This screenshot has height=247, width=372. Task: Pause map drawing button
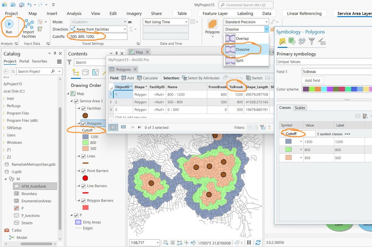click(x=249, y=243)
